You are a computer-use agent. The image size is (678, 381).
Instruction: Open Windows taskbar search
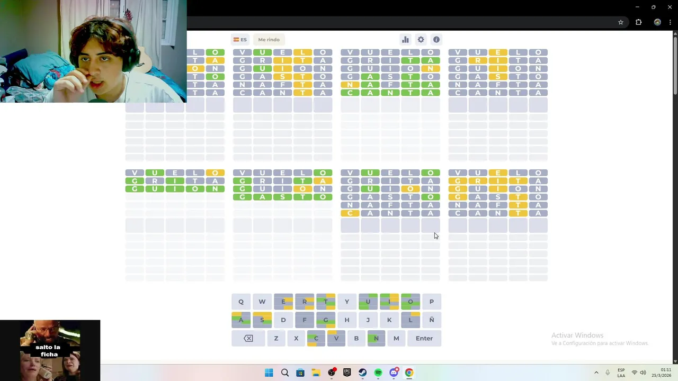click(285, 373)
